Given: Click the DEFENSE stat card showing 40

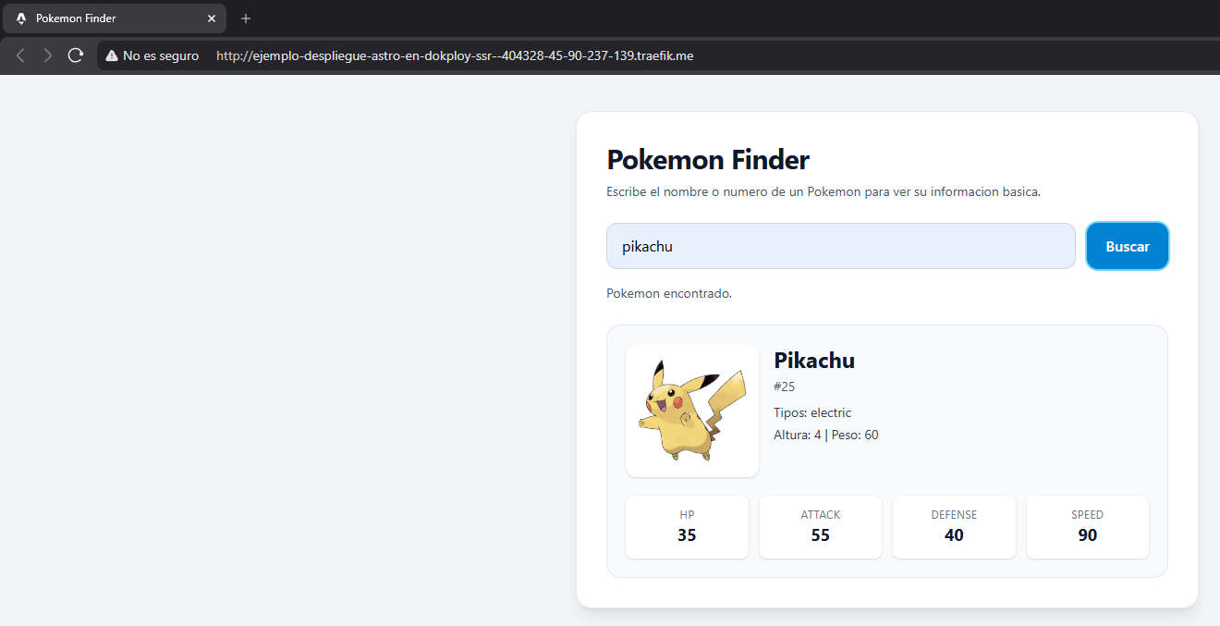Looking at the screenshot, I should [954, 527].
